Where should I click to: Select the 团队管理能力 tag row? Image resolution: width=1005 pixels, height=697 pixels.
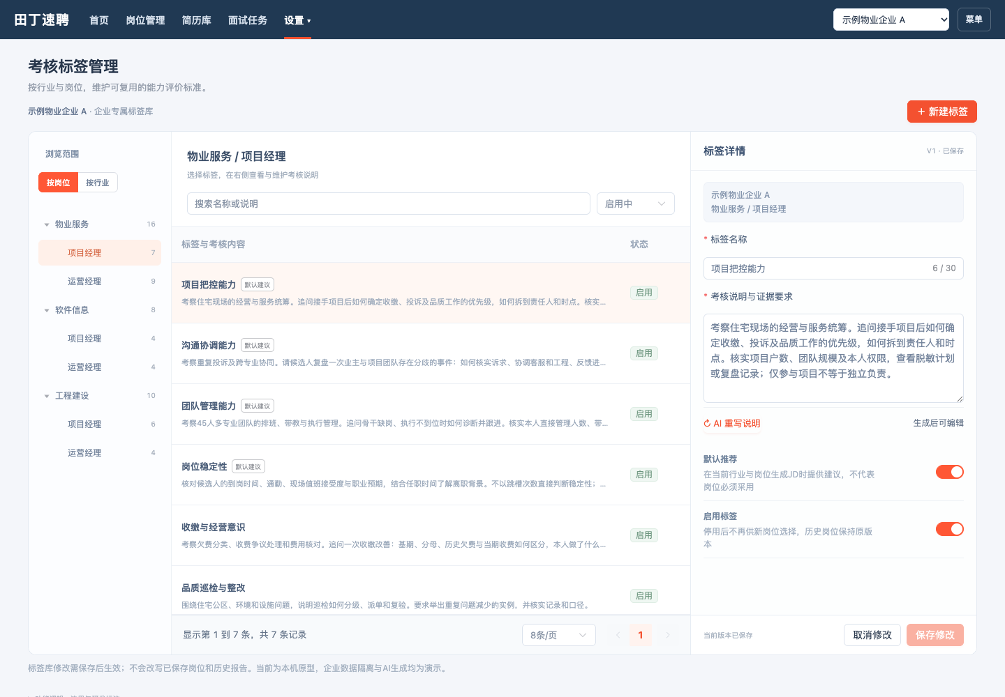tap(431, 414)
